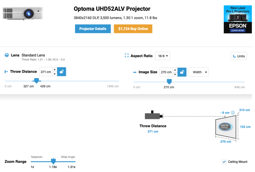Click the info icon next to -9 cm

click(233, 113)
